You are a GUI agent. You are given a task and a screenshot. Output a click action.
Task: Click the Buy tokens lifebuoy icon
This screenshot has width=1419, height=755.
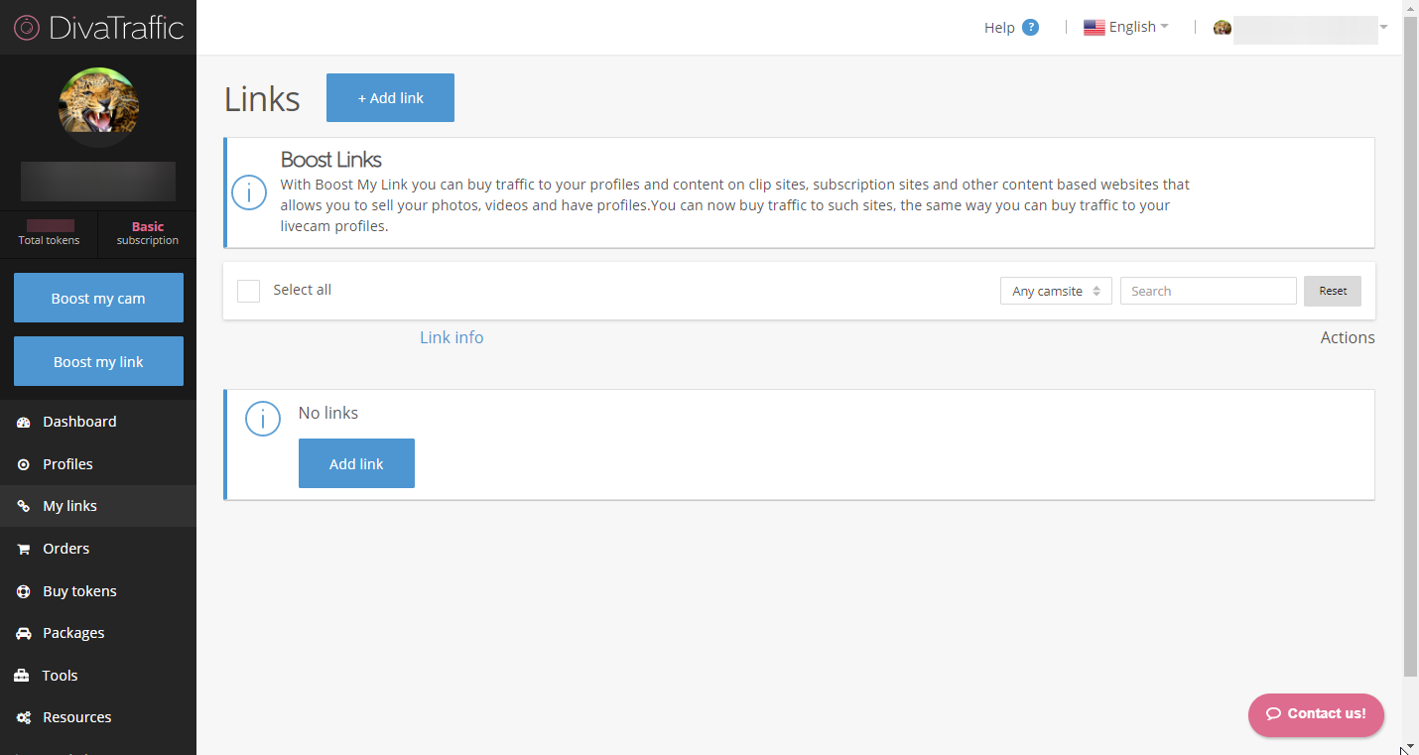coord(23,591)
